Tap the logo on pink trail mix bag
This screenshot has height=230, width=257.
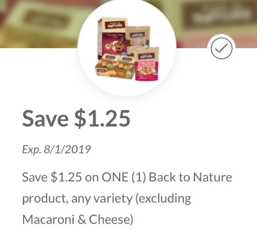[146, 56]
